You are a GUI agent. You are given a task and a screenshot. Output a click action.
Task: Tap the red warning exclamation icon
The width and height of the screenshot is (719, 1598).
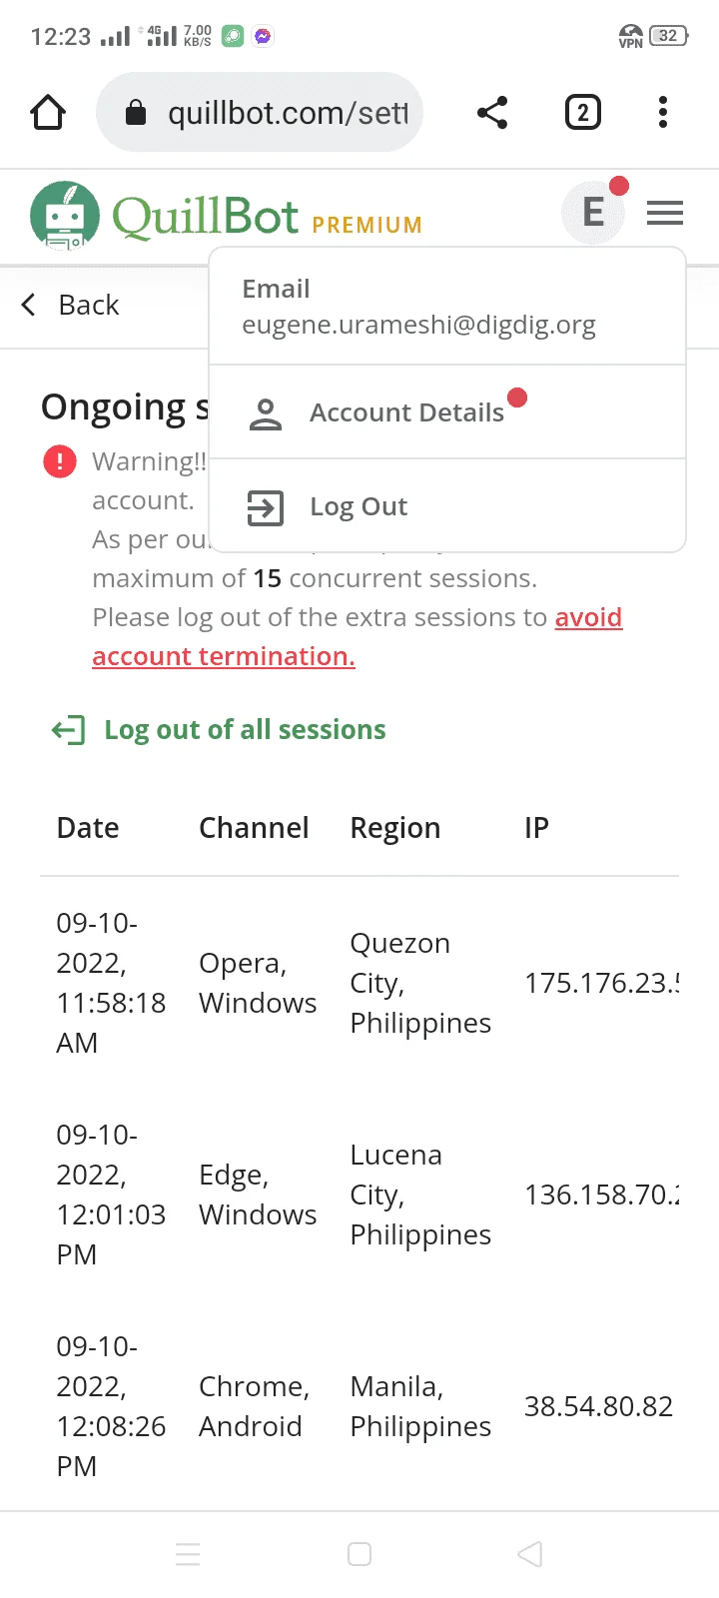point(60,461)
